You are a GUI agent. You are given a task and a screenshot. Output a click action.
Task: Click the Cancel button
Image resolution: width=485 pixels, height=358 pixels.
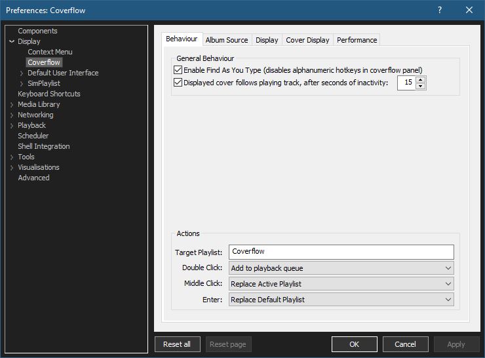pyautogui.click(x=405, y=344)
